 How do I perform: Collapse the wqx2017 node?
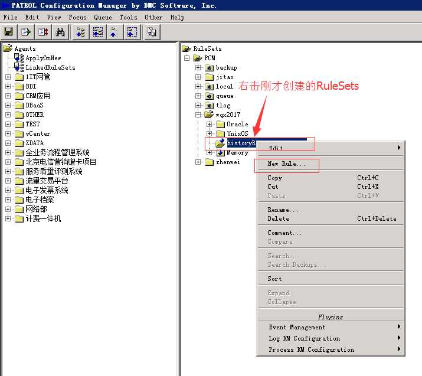(198, 115)
